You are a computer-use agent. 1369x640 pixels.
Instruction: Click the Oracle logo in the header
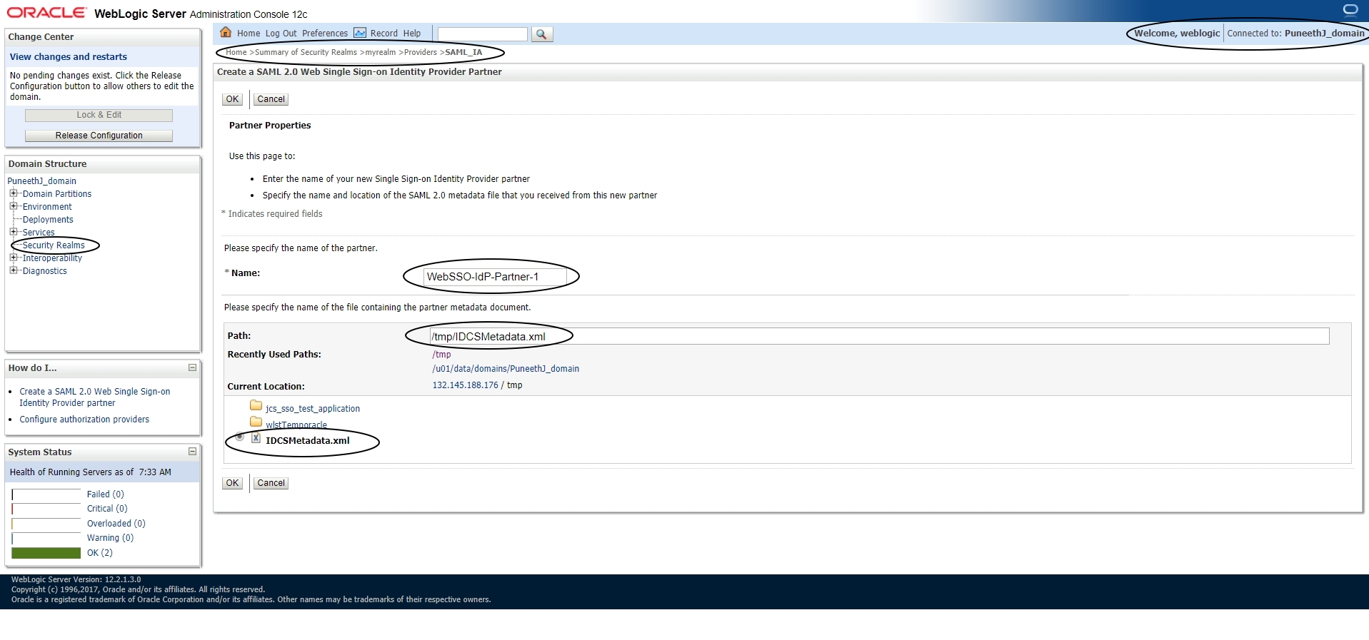click(46, 13)
